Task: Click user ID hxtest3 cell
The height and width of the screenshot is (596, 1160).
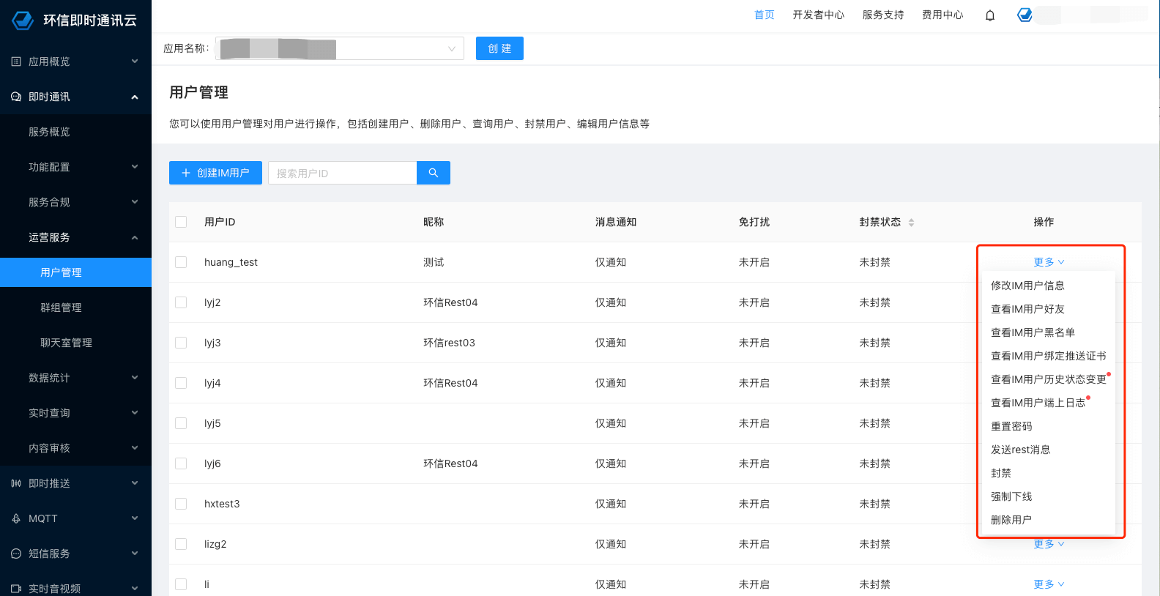Action: pos(222,504)
